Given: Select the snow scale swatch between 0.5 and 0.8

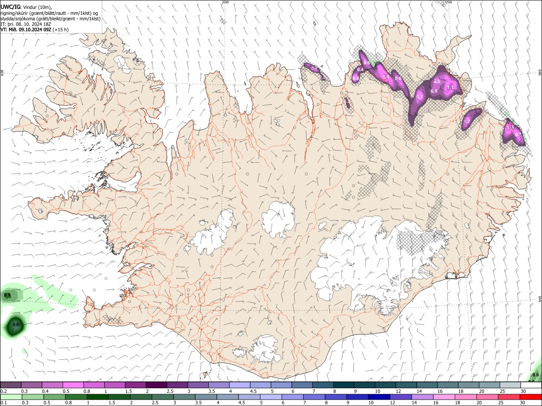Looking at the screenshot, I should coord(73,385).
